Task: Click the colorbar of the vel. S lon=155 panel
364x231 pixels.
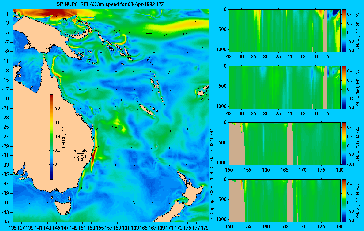Action: pyautogui.click(x=344, y=87)
